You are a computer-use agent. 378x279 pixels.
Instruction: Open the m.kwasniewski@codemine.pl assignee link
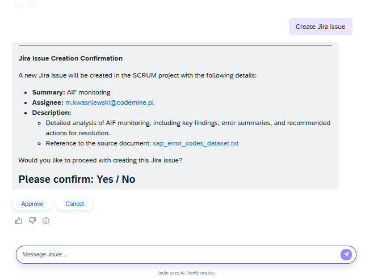click(110, 102)
